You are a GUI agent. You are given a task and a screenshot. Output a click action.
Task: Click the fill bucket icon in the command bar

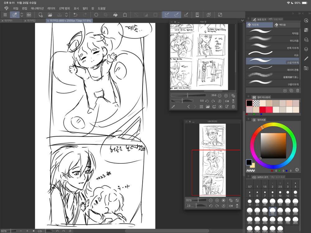(x=115, y=15)
